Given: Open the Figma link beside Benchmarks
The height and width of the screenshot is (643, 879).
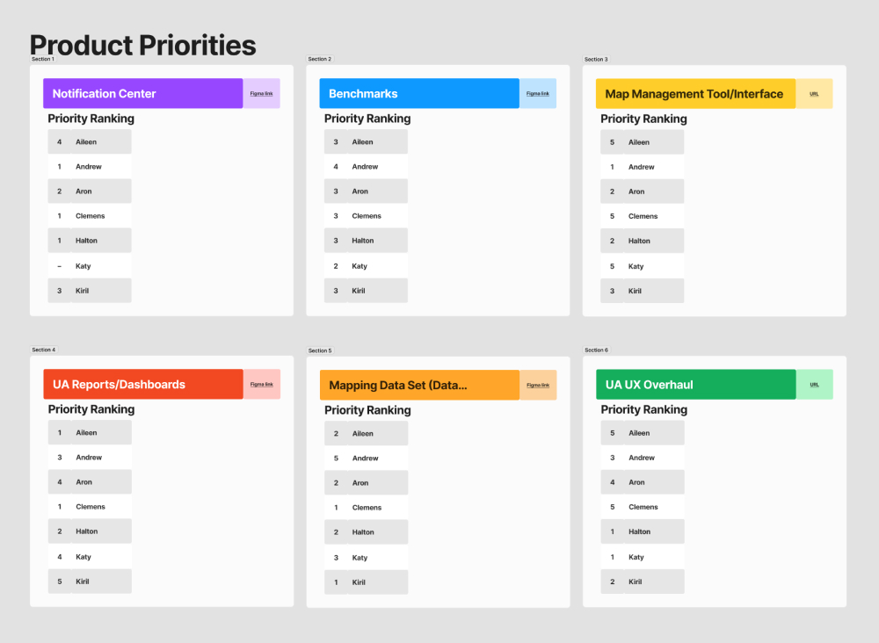Looking at the screenshot, I should point(538,93).
